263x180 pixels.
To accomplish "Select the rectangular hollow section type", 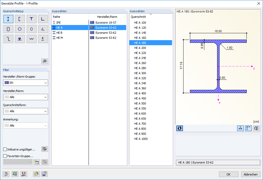I will 8,29.
